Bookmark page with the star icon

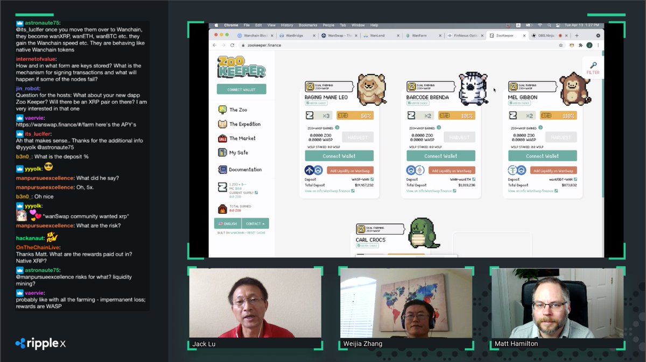561,45
